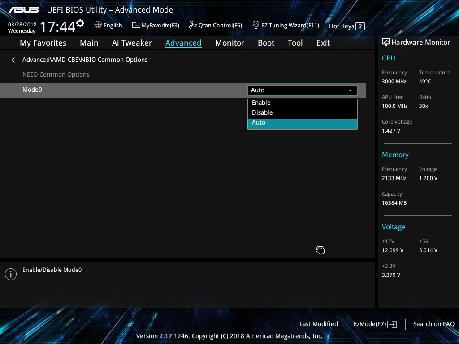The width and height of the screenshot is (459, 344).
Task: Click the Voltage section heading
Action: pos(394,227)
